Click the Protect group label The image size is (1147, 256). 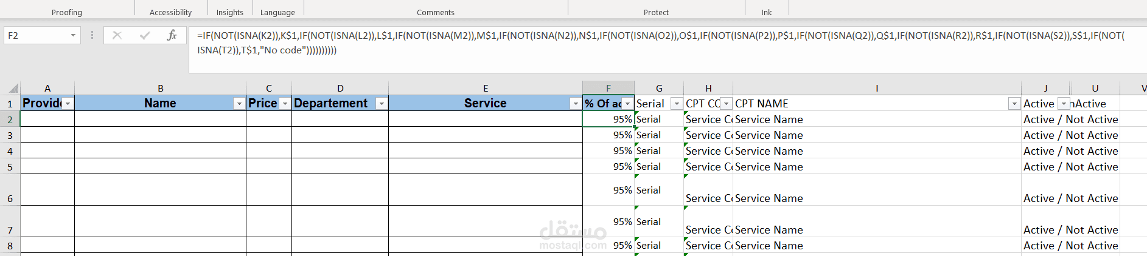pos(656,12)
